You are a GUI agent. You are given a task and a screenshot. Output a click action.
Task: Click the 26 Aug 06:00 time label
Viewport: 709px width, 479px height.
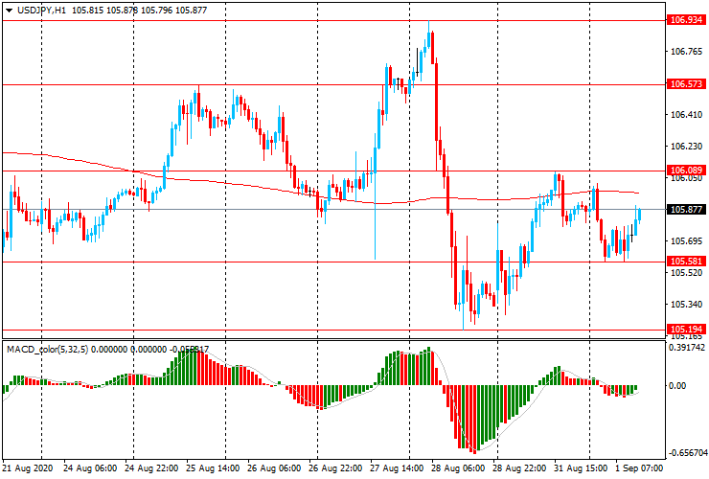(274, 468)
